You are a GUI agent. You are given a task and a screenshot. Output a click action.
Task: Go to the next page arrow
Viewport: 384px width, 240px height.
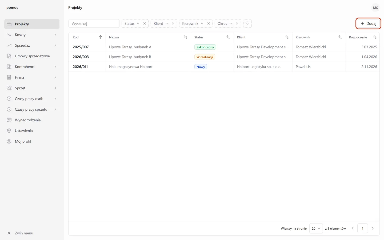pyautogui.click(x=373, y=228)
